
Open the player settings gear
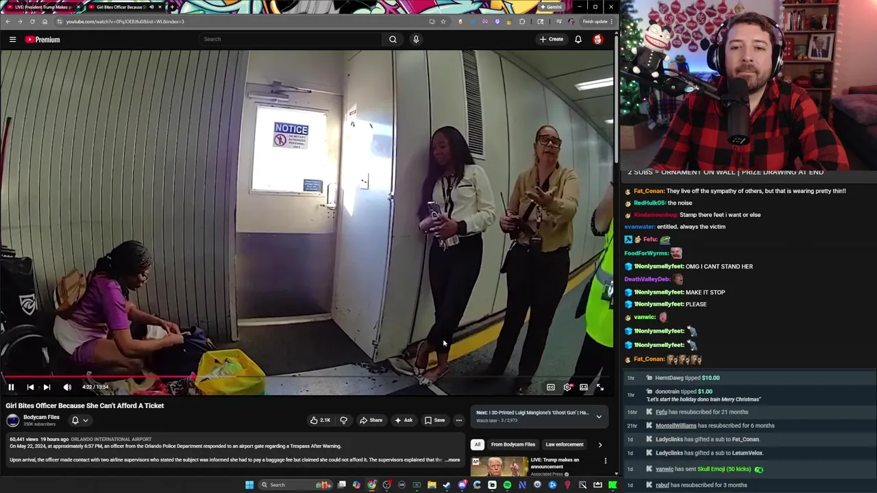click(x=567, y=388)
